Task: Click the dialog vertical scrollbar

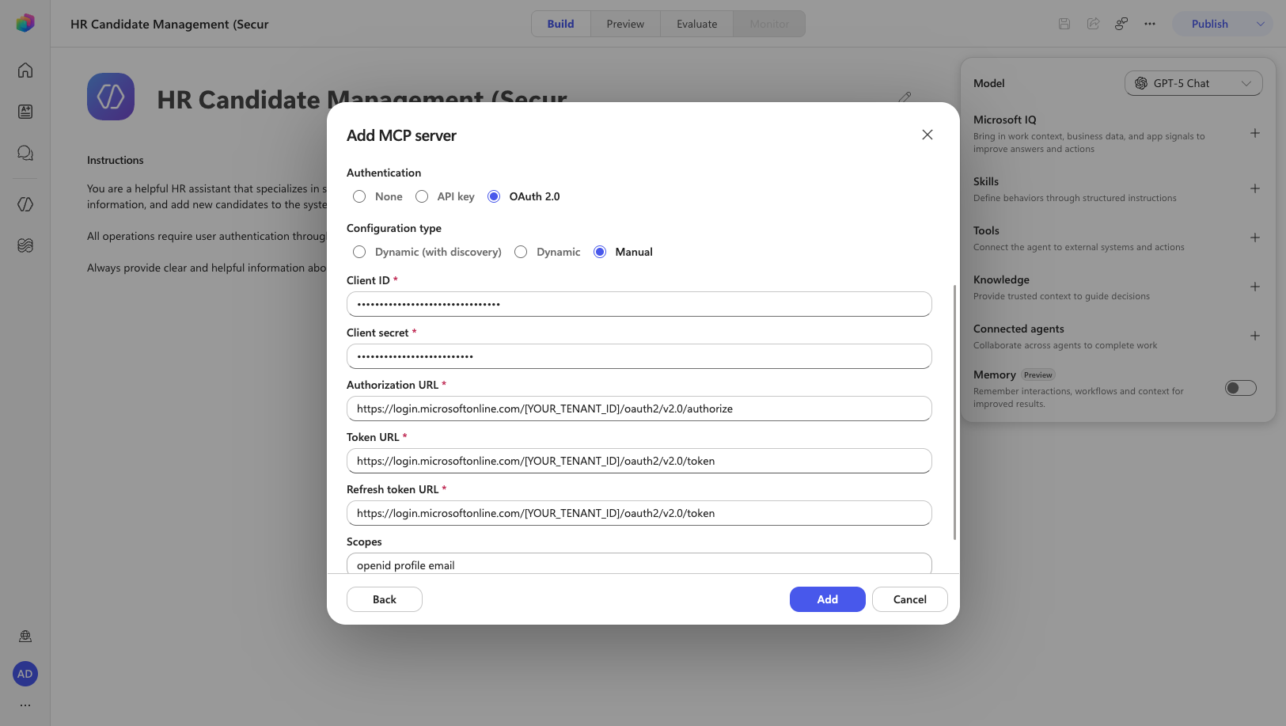Action: pyautogui.click(x=954, y=412)
